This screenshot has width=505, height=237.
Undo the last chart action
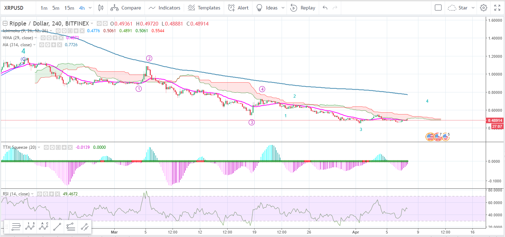pos(325,8)
